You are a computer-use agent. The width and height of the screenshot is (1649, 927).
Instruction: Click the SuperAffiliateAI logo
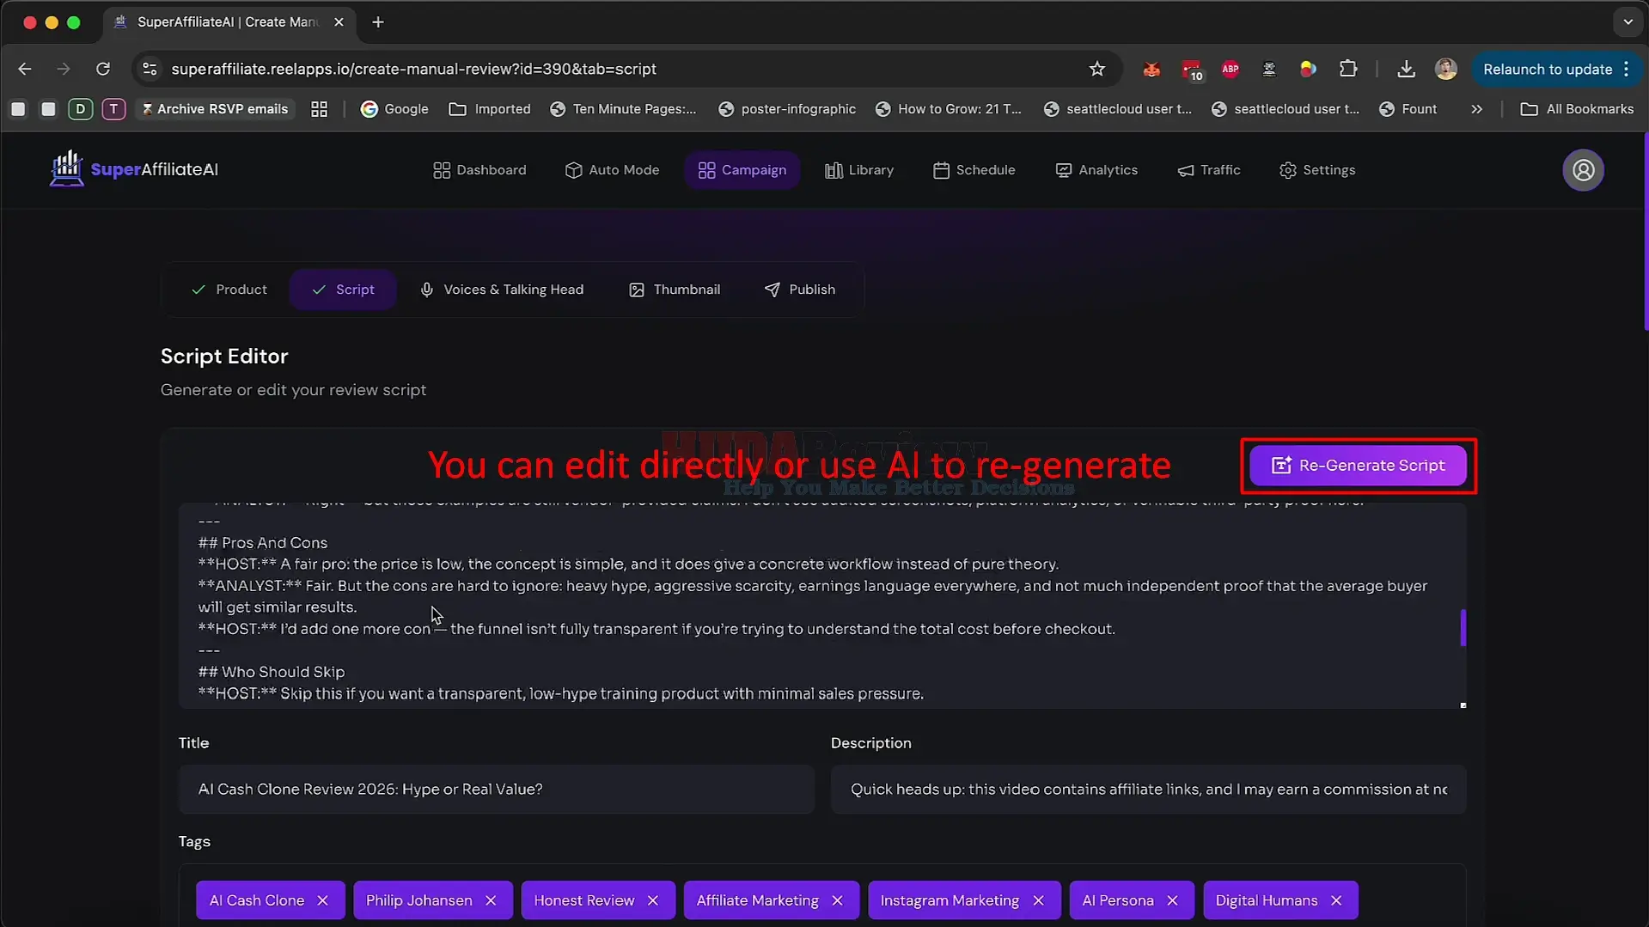click(x=134, y=169)
